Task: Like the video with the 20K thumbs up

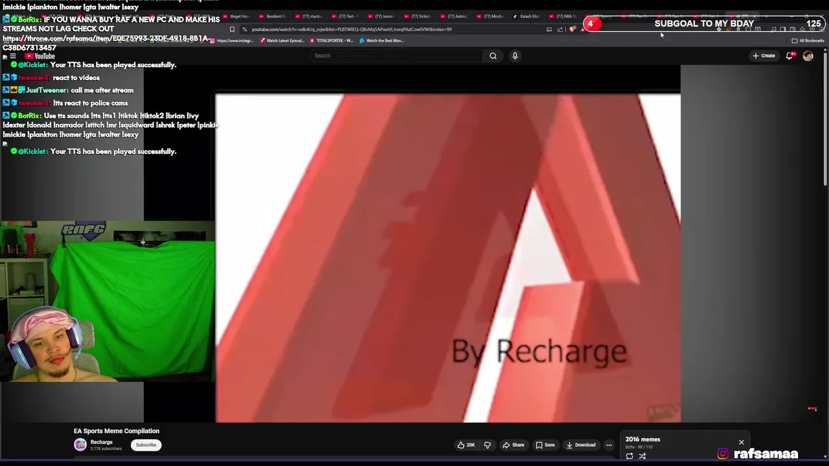Action: 466,445
